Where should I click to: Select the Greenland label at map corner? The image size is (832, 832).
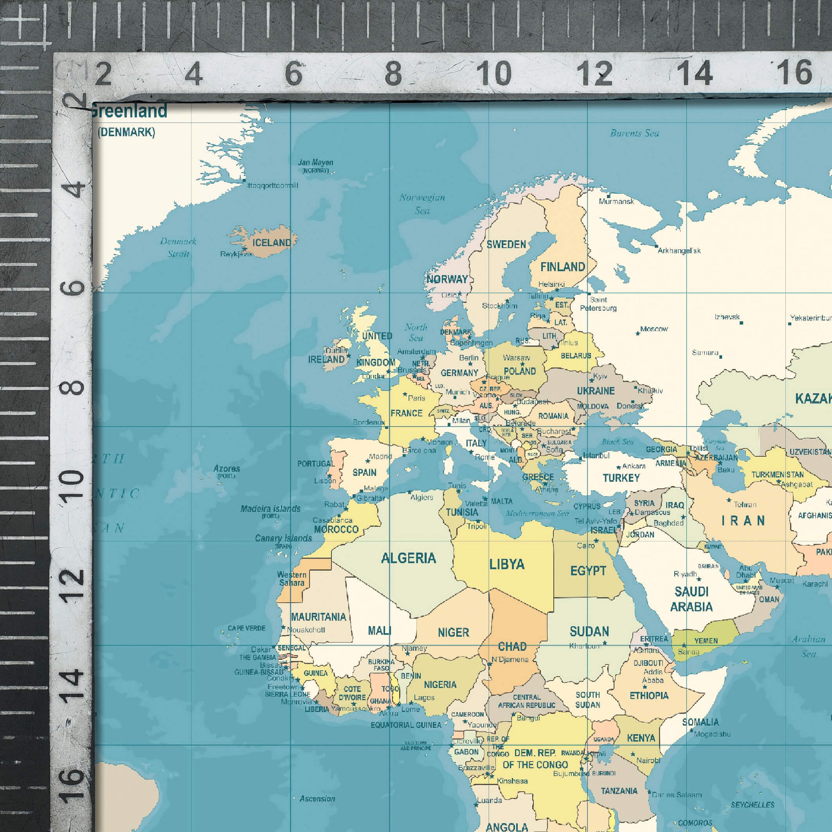click(x=129, y=111)
